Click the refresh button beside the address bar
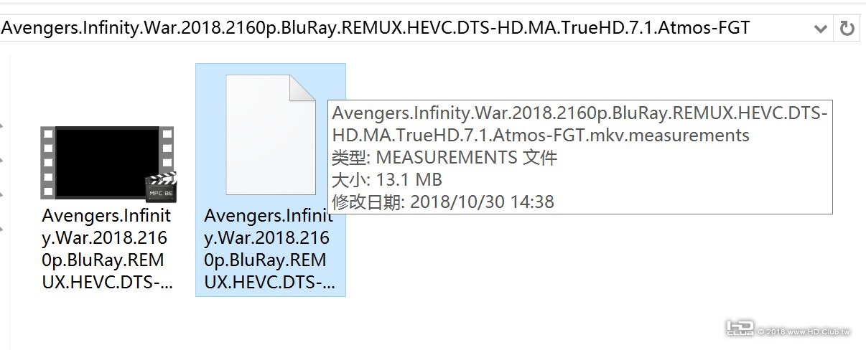This screenshot has width=866, height=350. click(847, 29)
